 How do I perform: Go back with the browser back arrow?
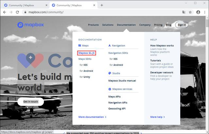coord(5,12)
